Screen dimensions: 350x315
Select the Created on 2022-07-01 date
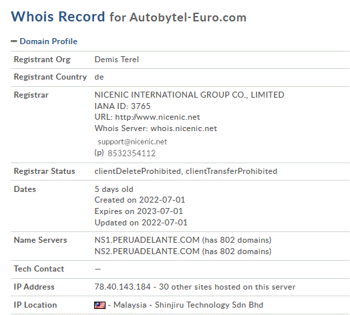click(140, 200)
